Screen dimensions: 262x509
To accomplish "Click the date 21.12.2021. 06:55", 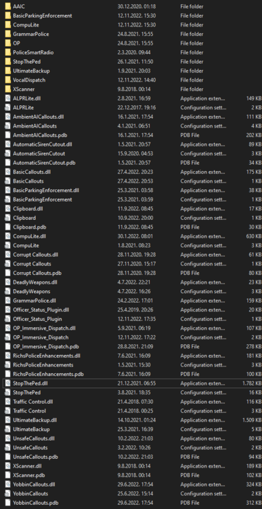I will click(137, 383).
